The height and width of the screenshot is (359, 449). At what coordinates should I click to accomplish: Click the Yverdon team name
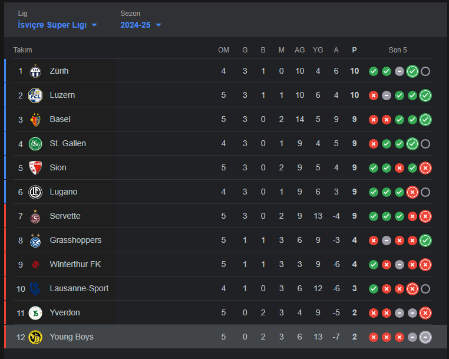pos(65,312)
